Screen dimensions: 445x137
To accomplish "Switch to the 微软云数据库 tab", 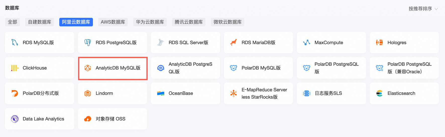I will [x=228, y=22].
